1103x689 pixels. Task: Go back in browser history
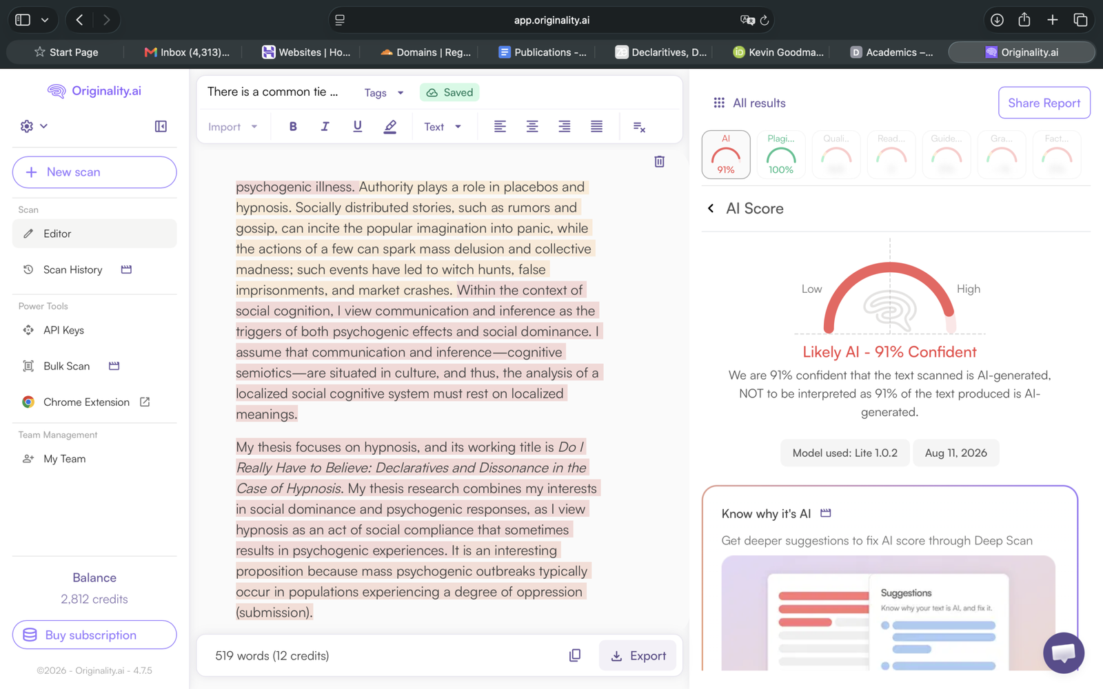[x=80, y=20]
